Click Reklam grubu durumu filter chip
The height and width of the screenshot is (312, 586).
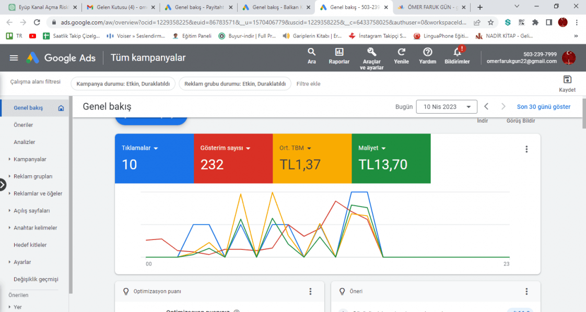click(x=235, y=84)
